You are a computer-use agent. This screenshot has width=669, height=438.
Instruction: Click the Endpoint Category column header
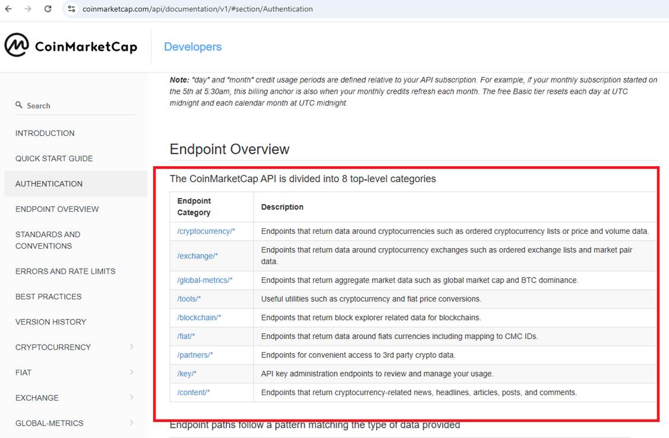coord(194,207)
